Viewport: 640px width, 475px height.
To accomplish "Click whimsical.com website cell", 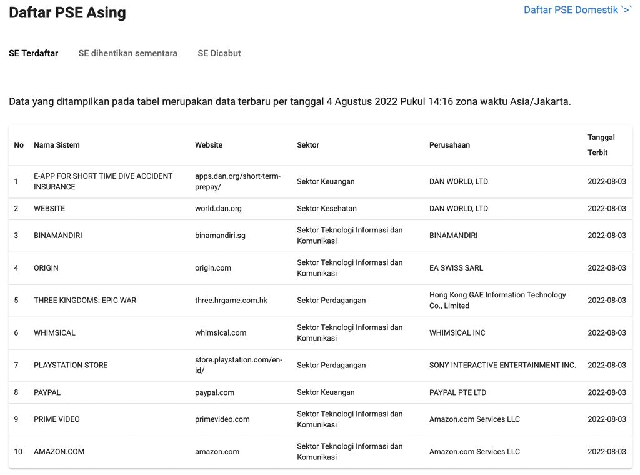I will pyautogui.click(x=221, y=333).
